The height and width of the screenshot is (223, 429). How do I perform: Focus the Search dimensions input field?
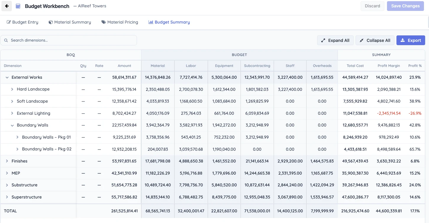pos(69,40)
